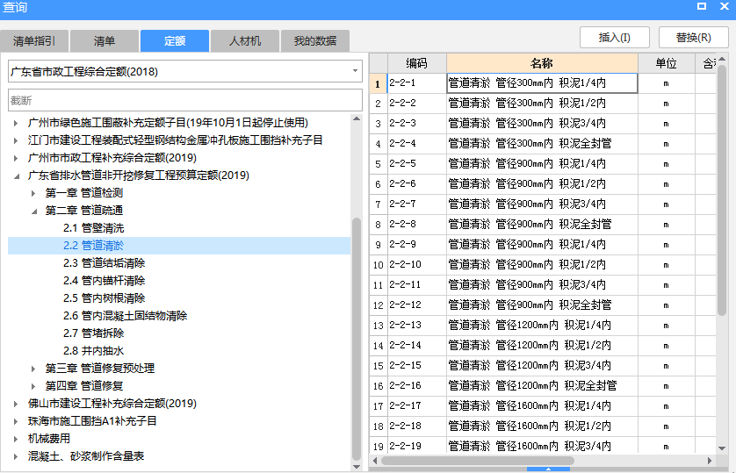This screenshot has height=473, width=736.
Task: Close the 查询 window
Action: [x=725, y=6]
